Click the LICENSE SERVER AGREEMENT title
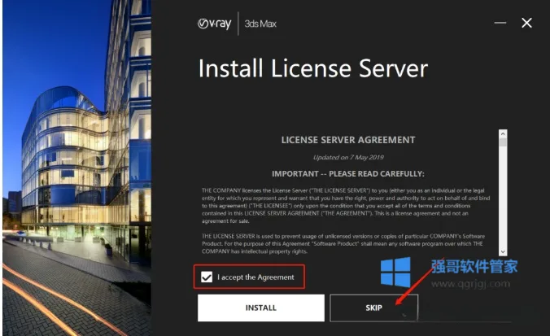Image resolution: width=550 pixels, height=336 pixels. tap(348, 140)
